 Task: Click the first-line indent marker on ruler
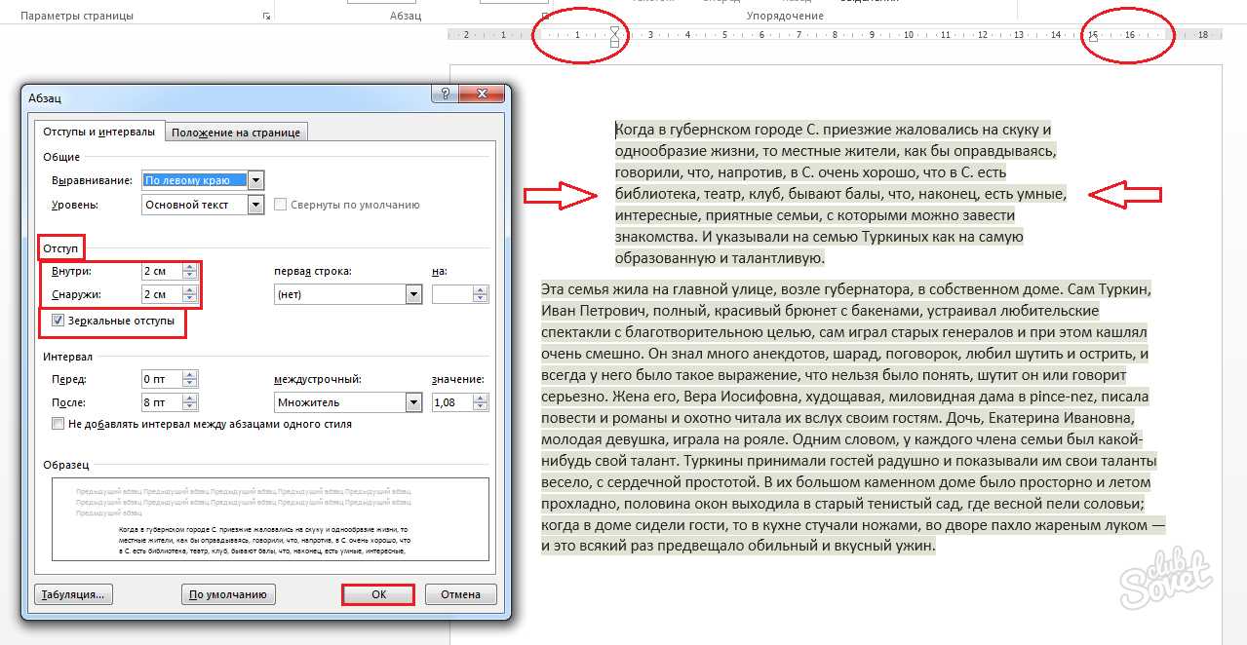[613, 31]
